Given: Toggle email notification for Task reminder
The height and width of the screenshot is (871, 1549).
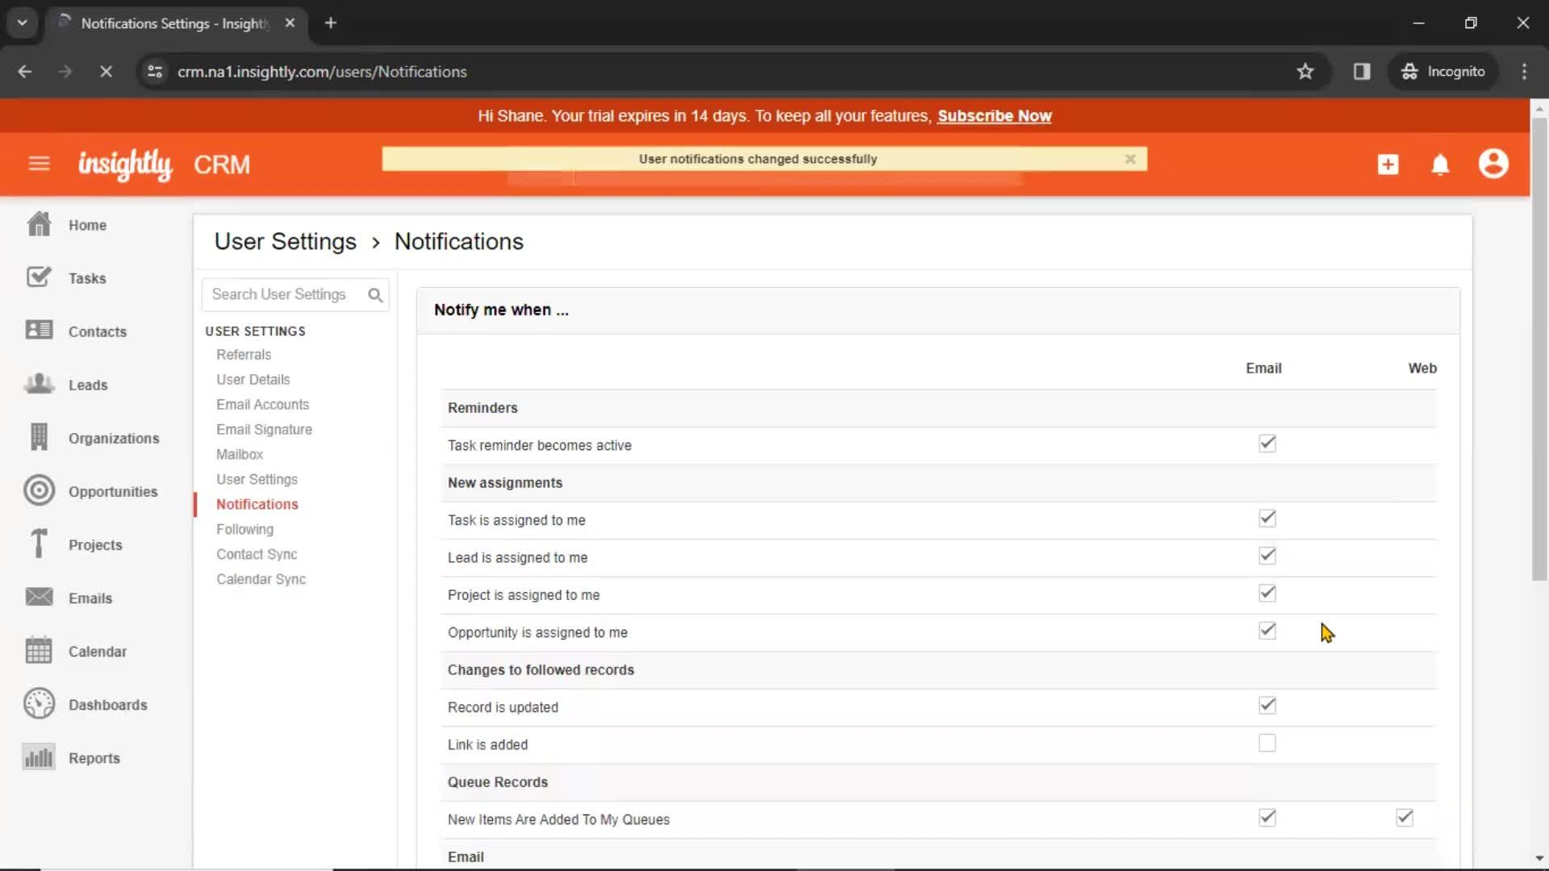Looking at the screenshot, I should [x=1267, y=444].
